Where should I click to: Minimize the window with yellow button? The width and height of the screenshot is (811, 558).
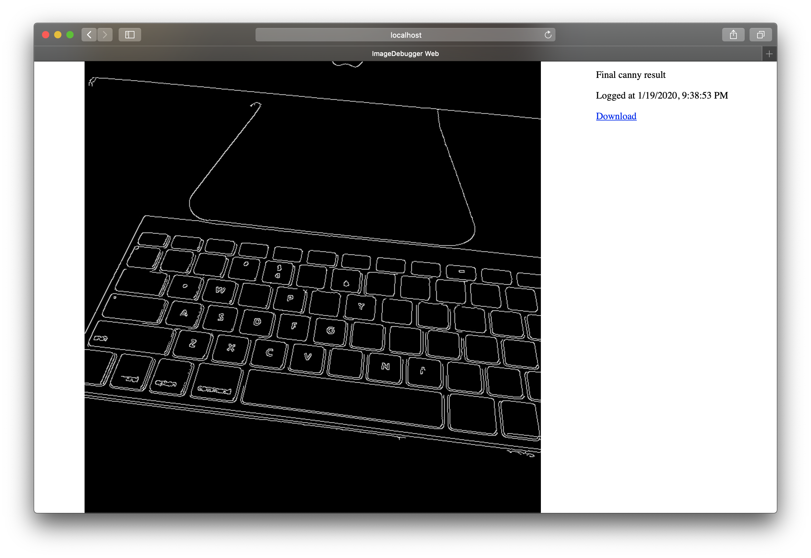[x=58, y=35]
